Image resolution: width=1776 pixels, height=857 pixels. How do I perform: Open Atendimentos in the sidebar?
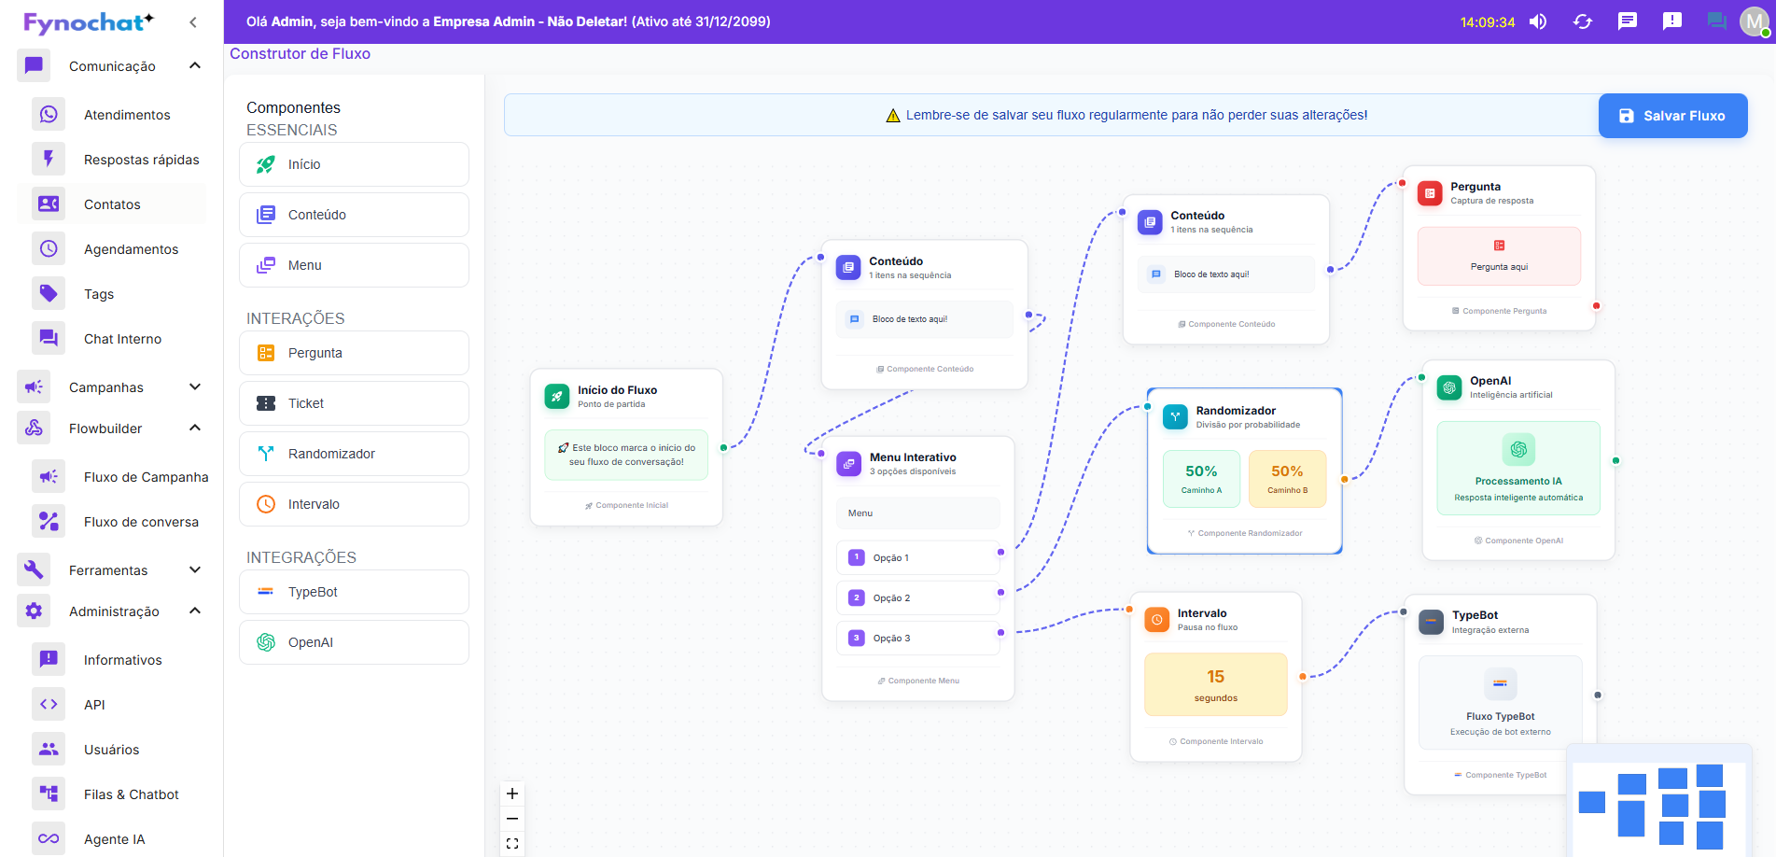[x=127, y=115]
